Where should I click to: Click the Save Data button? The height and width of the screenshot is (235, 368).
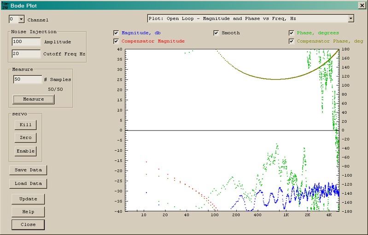(28, 170)
